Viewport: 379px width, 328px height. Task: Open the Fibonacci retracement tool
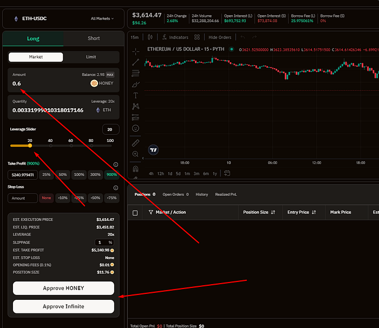coord(135,73)
